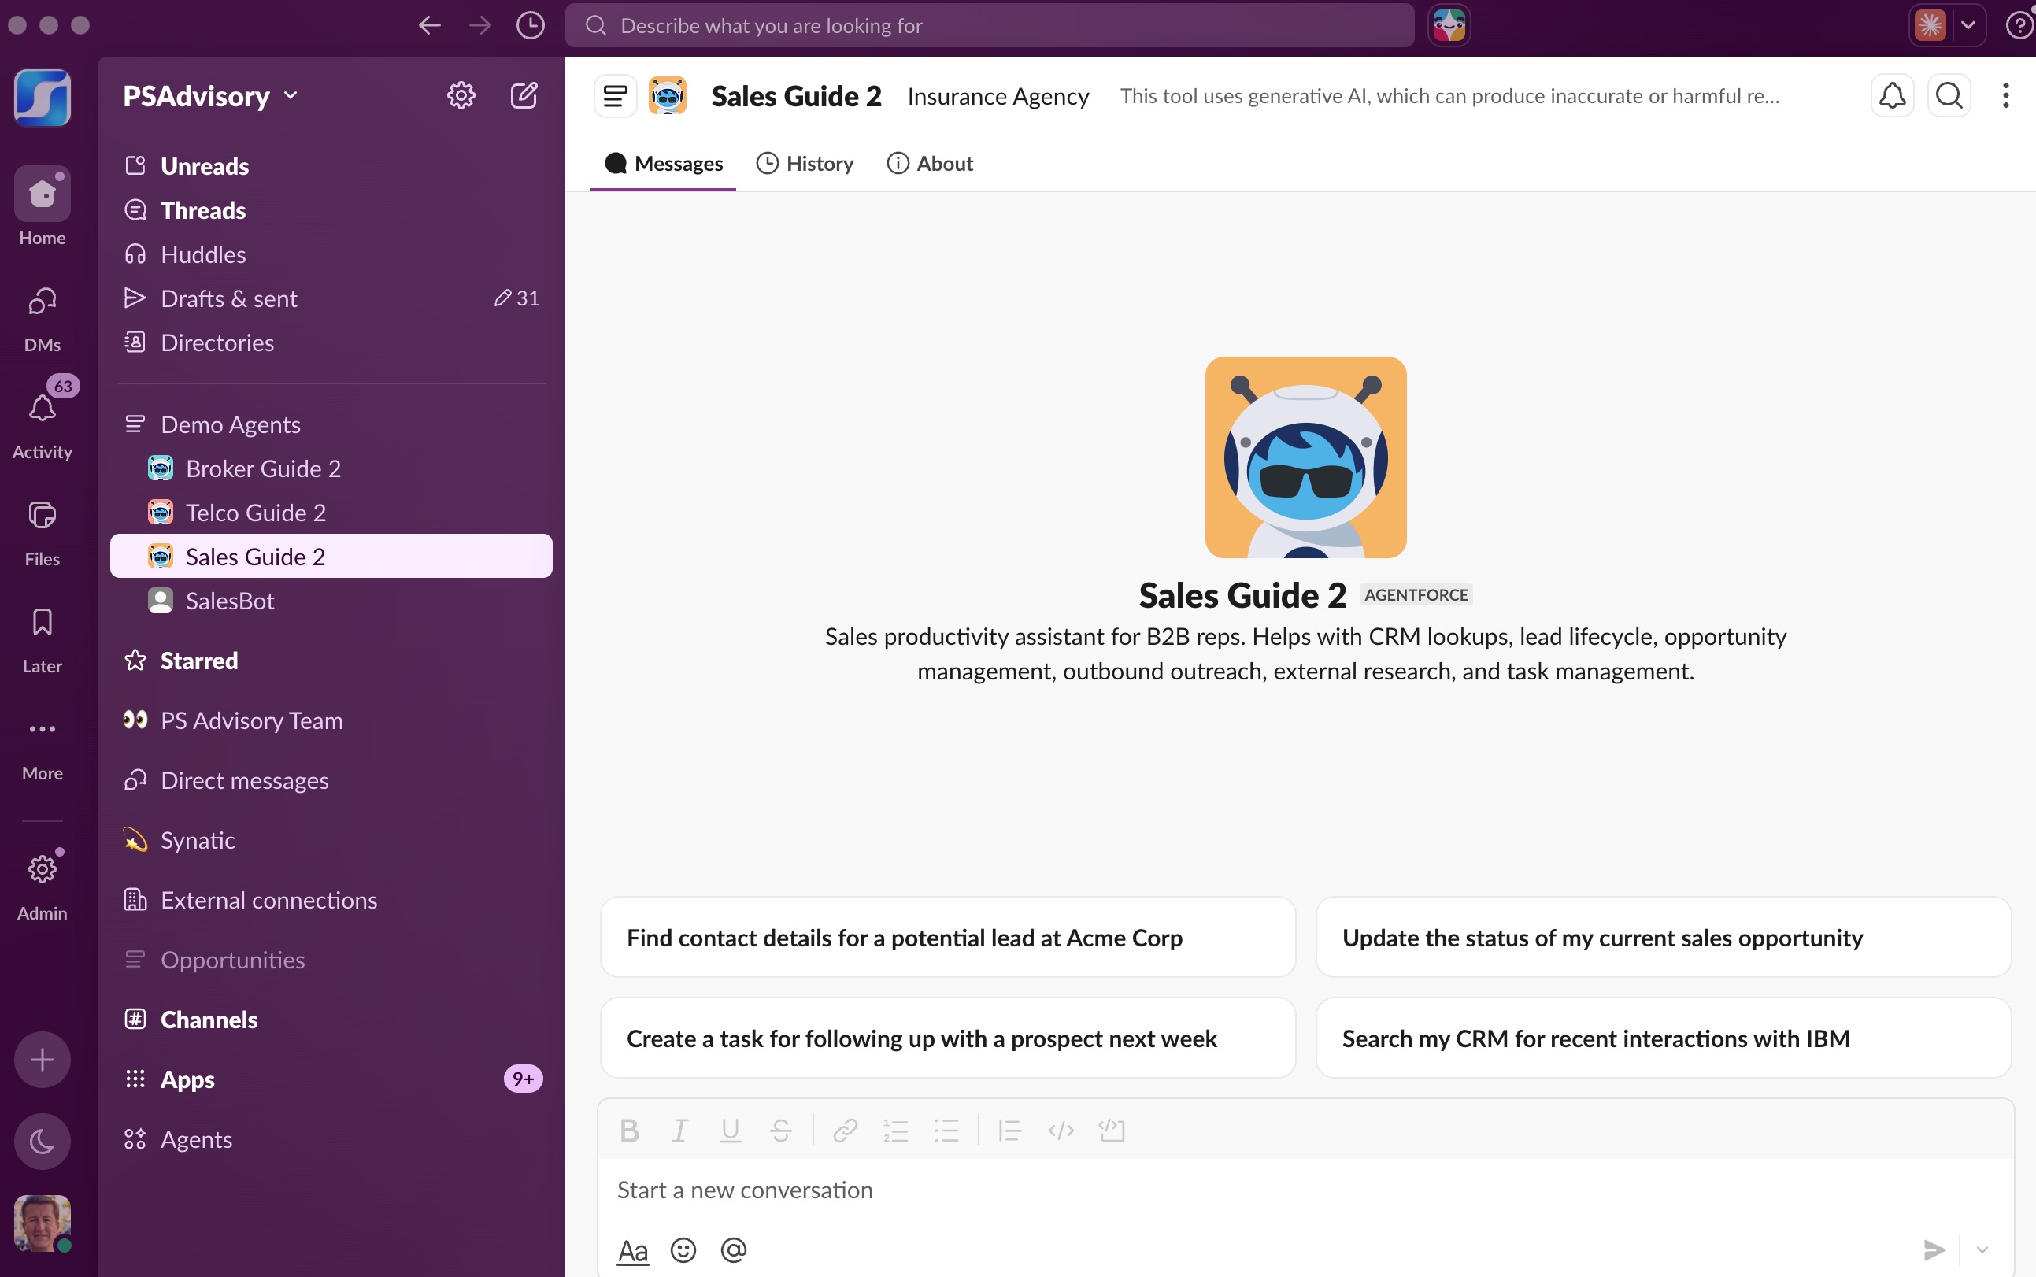Open Huddles in the sidebar
This screenshot has width=2036, height=1277.
tap(331, 254)
